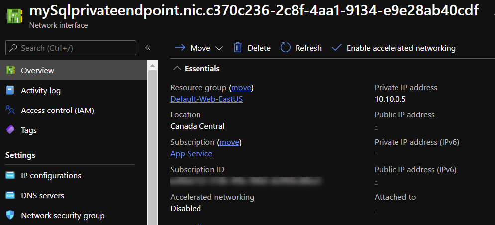The height and width of the screenshot is (225, 495).
Task: Open the Activity log menu item
Action: tap(41, 90)
